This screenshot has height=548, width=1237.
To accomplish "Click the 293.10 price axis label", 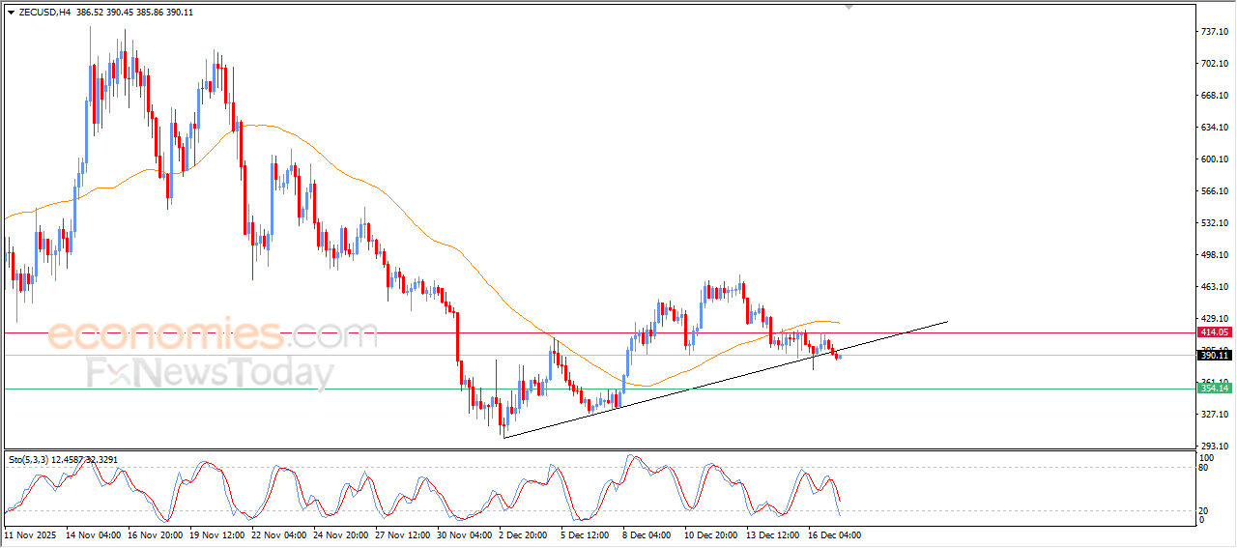I will coord(1213,446).
